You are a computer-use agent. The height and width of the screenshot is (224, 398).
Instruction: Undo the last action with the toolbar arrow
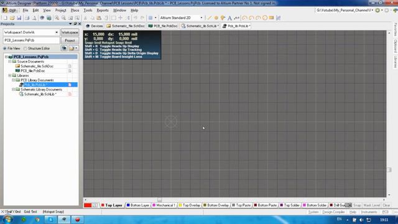coord(136,18)
